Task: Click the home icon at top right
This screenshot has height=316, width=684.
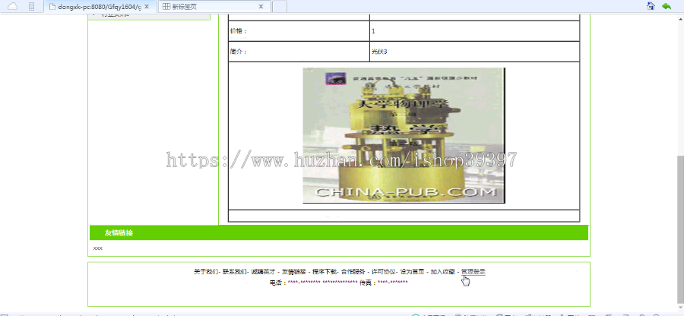Action: click(651, 5)
